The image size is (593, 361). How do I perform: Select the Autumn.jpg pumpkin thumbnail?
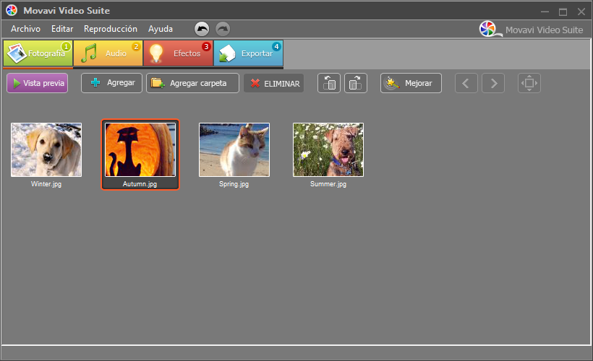(x=140, y=149)
